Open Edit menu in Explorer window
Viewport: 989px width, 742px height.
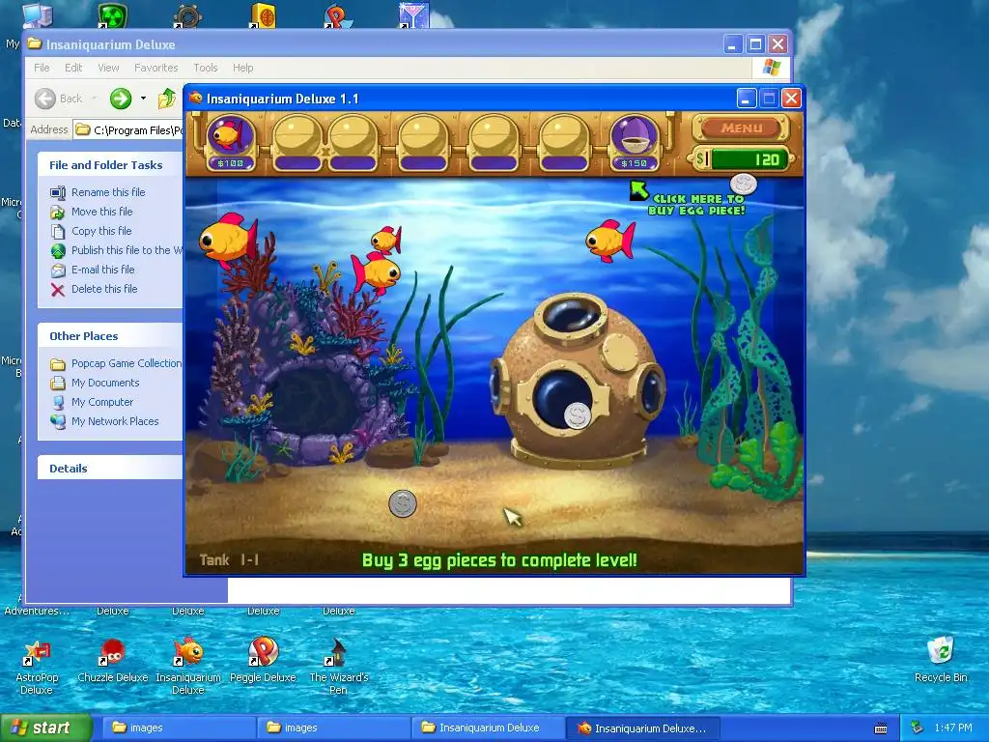73,68
